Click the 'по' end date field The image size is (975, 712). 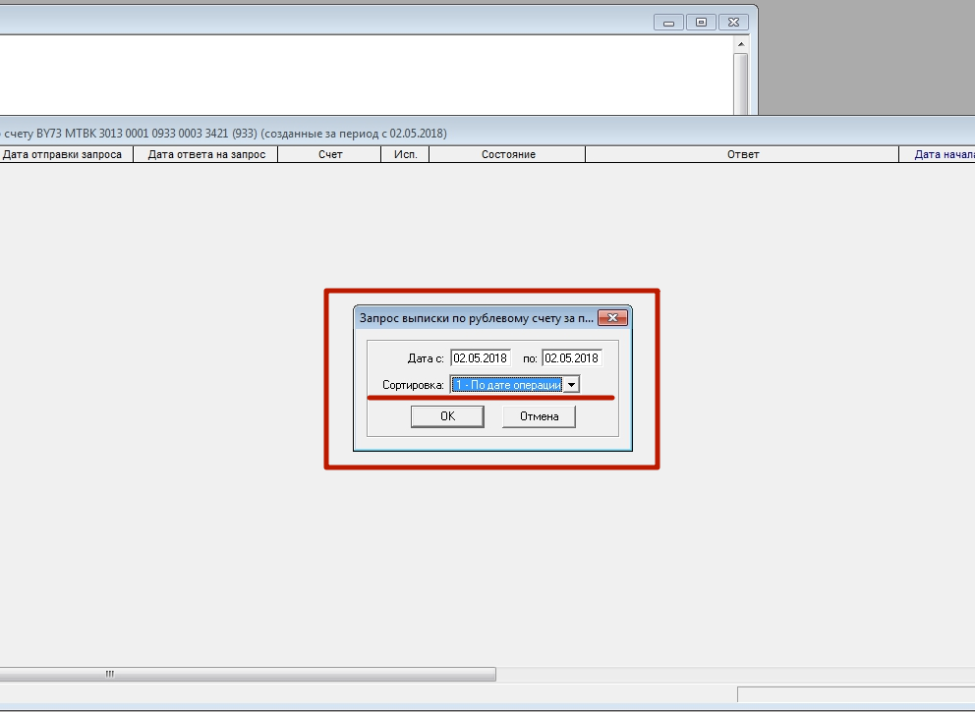pyautogui.click(x=571, y=358)
